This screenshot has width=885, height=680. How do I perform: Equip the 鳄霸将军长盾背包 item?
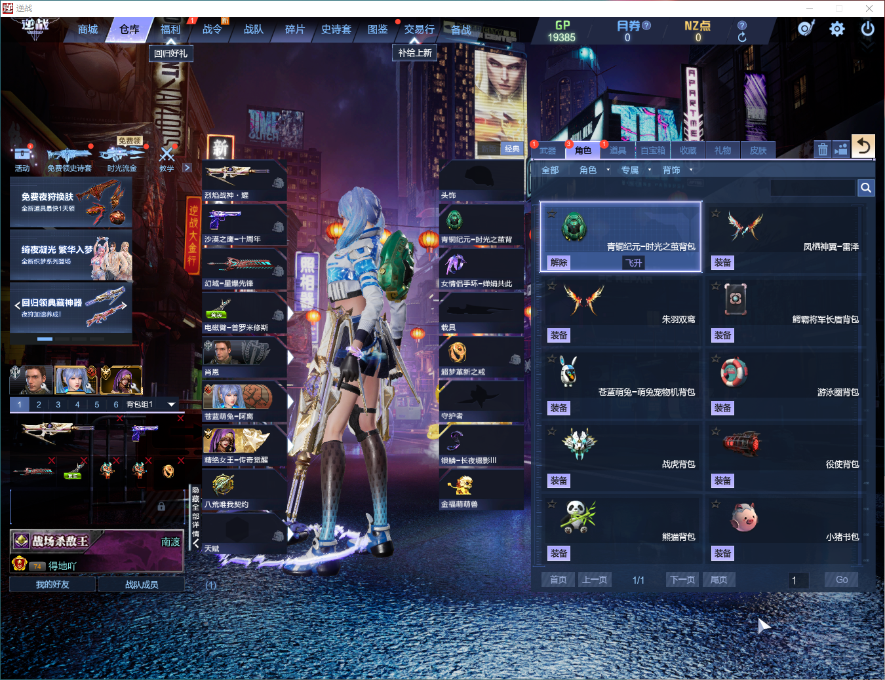(x=723, y=335)
